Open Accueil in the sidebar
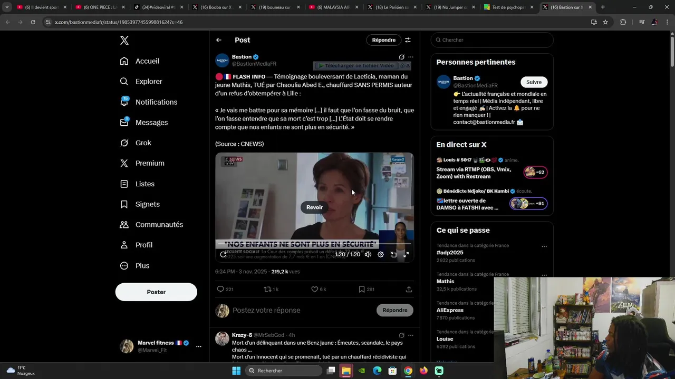The width and height of the screenshot is (675, 379). pyautogui.click(x=140, y=61)
